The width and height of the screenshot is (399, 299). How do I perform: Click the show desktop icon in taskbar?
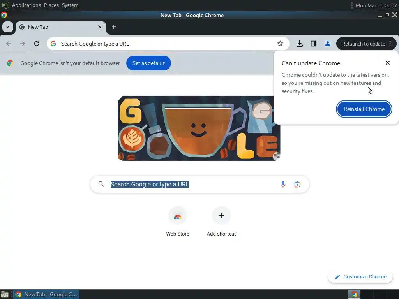(x=5, y=294)
